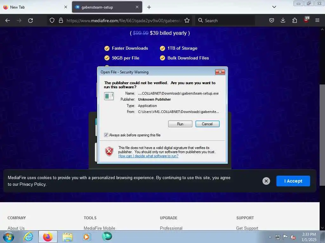Open the tracking protection shield icon
The height and width of the screenshot is (243, 325).
[52, 20]
